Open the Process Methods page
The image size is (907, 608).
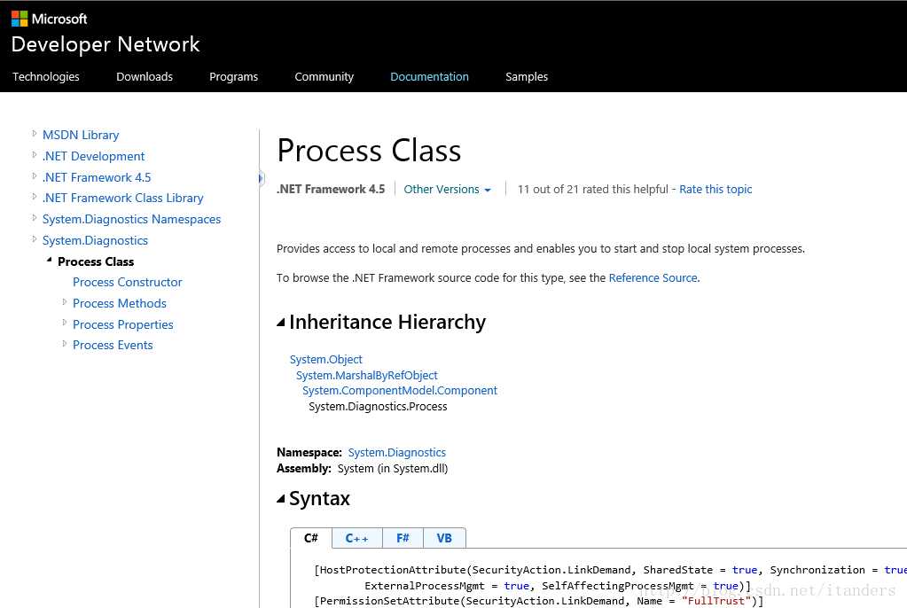pyautogui.click(x=119, y=303)
